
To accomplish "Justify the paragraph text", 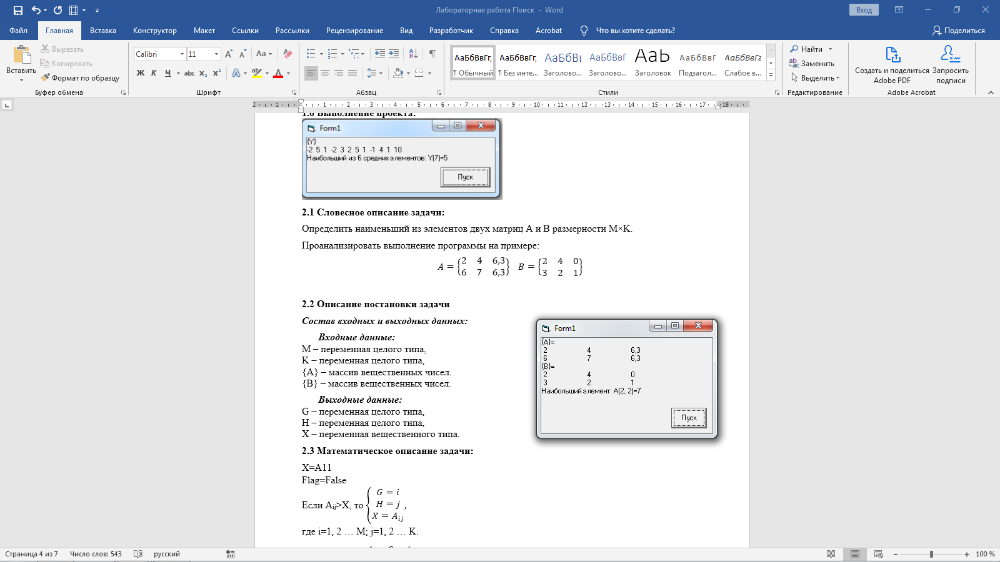I will tap(352, 73).
